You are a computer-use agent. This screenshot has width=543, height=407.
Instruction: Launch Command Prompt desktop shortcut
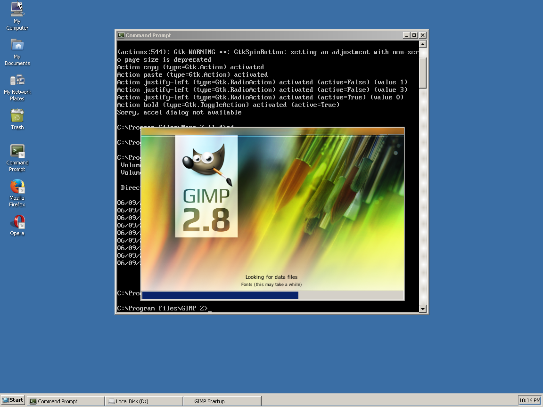click(17, 158)
